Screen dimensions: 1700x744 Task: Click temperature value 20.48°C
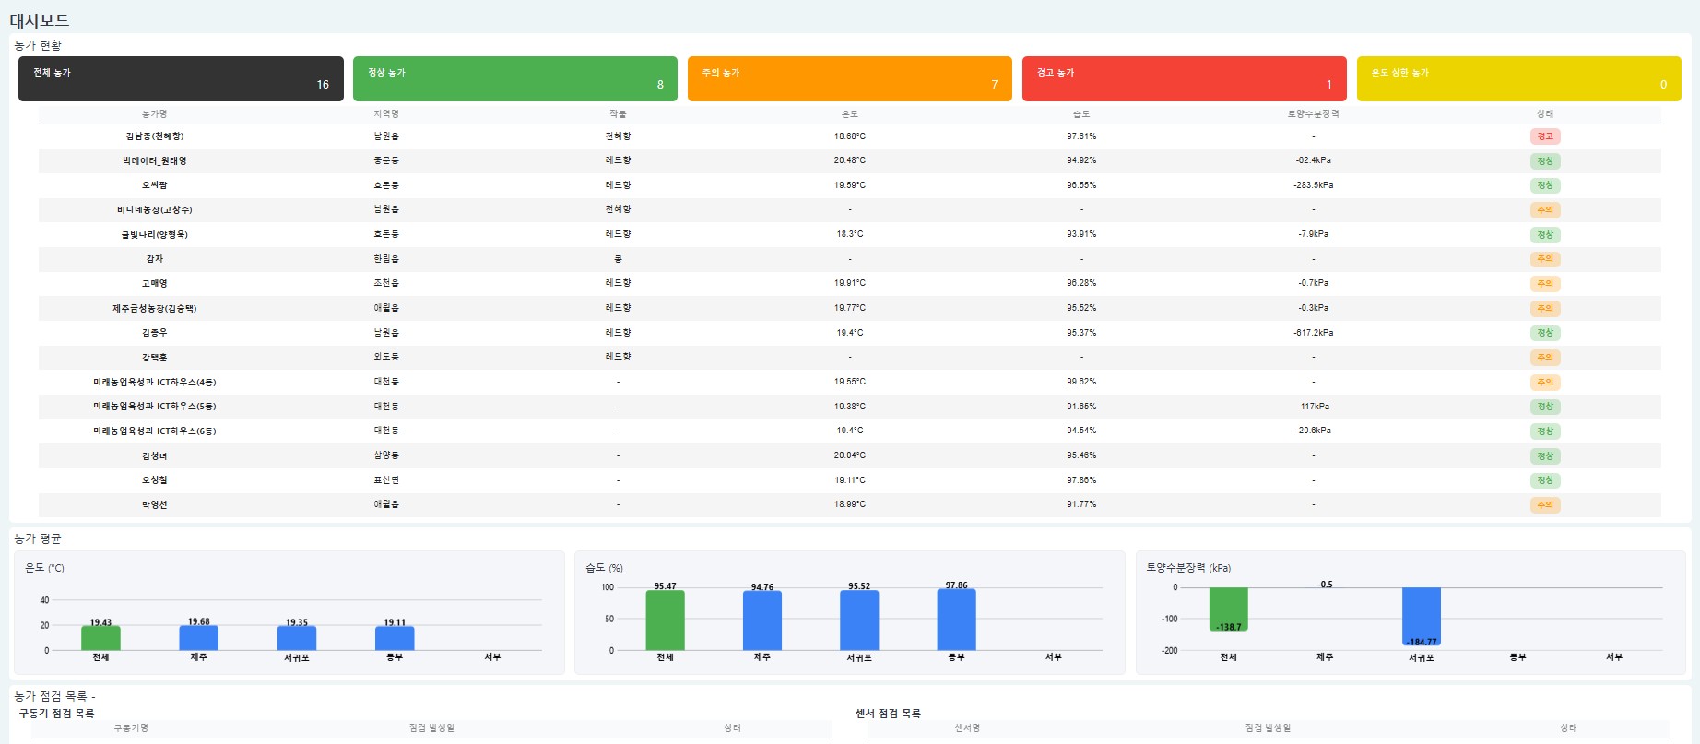coord(850,160)
